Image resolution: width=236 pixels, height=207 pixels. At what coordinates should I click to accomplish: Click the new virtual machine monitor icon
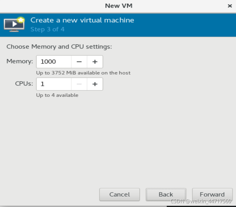click(14, 24)
